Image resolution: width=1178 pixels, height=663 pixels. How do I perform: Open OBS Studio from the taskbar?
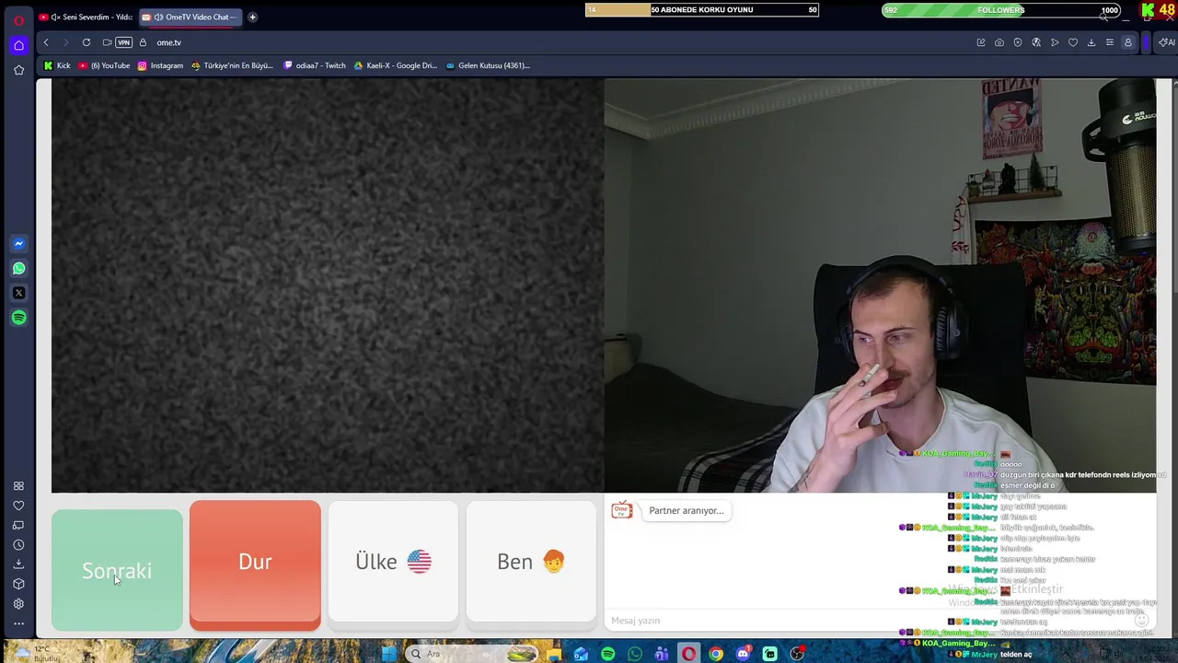797,654
